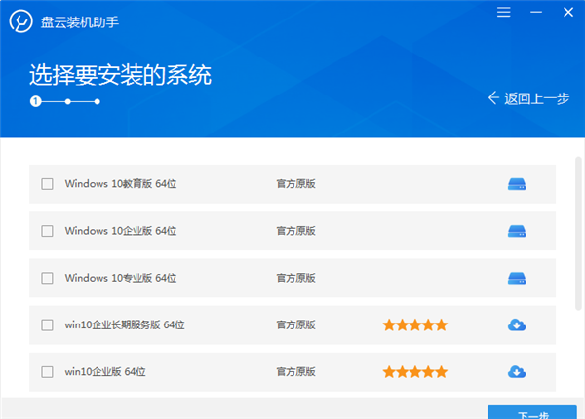Image resolution: width=585 pixels, height=419 pixels.
Task: Minimize the 盘云装机助手 window
Action: (534, 13)
